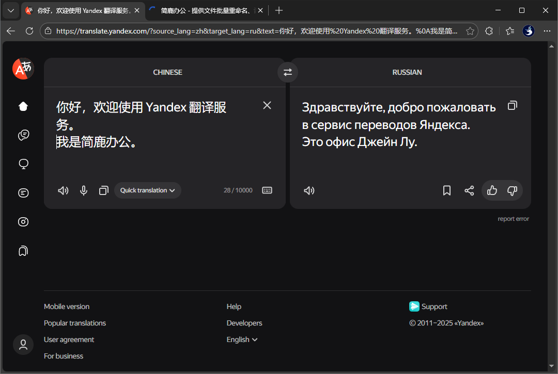Select the Home icon in the sidebar
558x374 pixels.
click(23, 106)
